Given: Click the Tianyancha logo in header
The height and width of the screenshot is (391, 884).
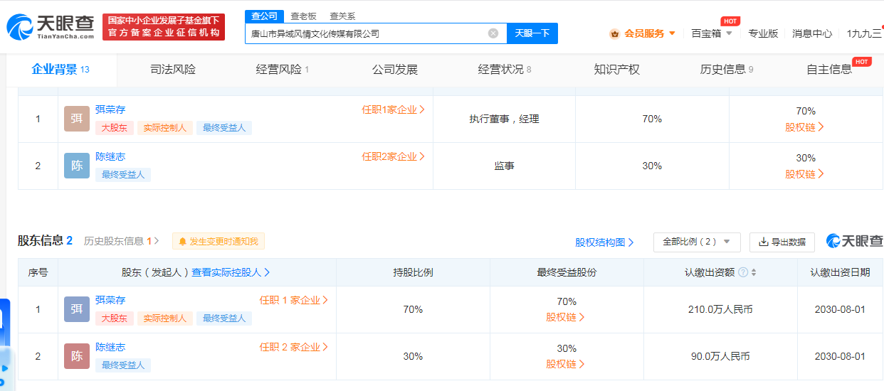Looking at the screenshot, I should click(x=51, y=27).
